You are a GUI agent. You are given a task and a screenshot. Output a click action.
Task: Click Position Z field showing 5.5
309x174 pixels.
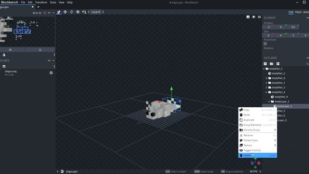coord(293,27)
